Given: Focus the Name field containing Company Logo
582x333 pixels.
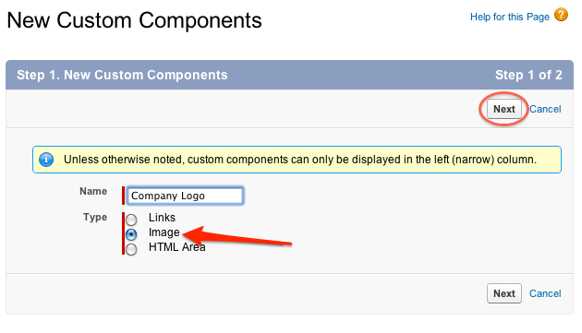Looking at the screenshot, I should point(185,196).
